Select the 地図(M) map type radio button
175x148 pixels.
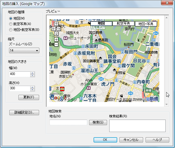pyautogui.click(x=11, y=18)
